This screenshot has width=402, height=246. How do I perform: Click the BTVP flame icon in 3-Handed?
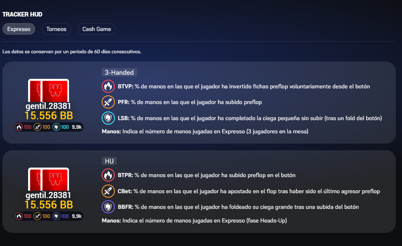pyautogui.click(x=108, y=87)
